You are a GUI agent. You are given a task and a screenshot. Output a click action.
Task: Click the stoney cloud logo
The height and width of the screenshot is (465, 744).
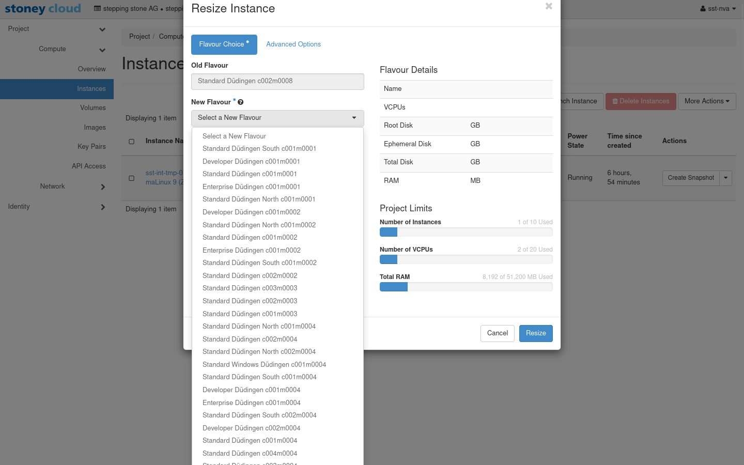[x=43, y=9]
